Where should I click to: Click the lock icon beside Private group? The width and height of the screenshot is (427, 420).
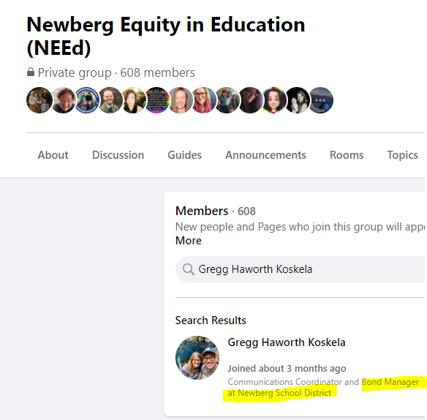pyautogui.click(x=31, y=72)
